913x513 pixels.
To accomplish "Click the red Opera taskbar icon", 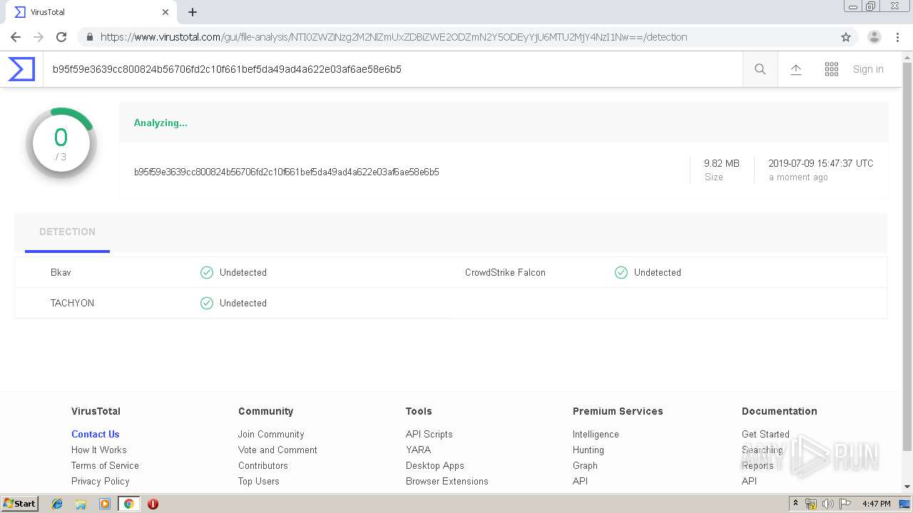I will 153,504.
